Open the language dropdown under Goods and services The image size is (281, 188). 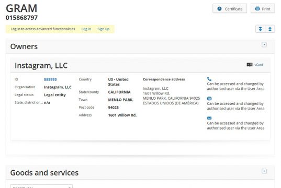click(41, 186)
